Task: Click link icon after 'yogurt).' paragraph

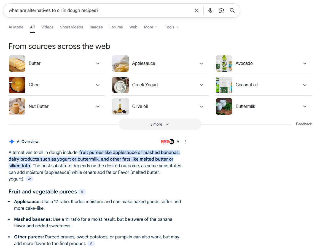Action: click(x=29, y=179)
